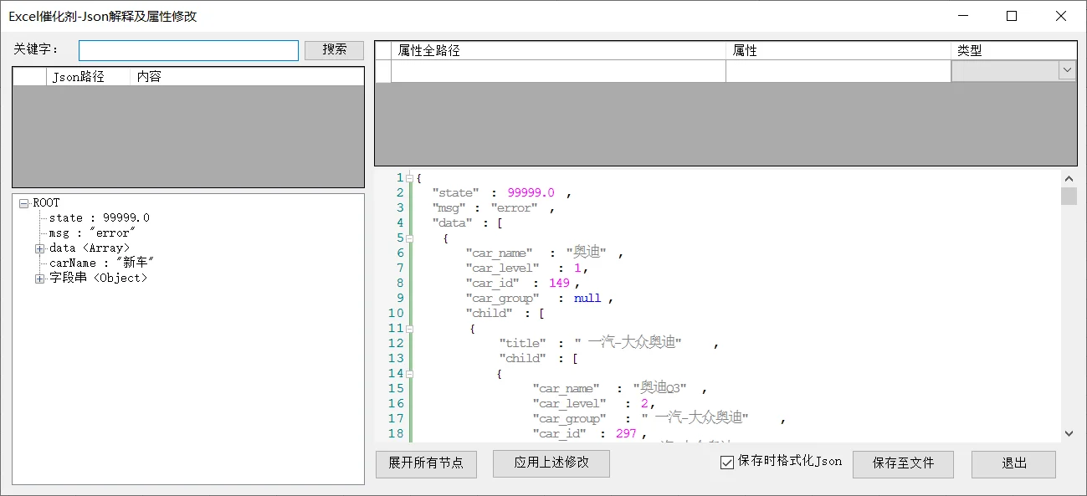The width and height of the screenshot is (1087, 496).
Task: Click the 搜索 button
Action: pos(334,50)
